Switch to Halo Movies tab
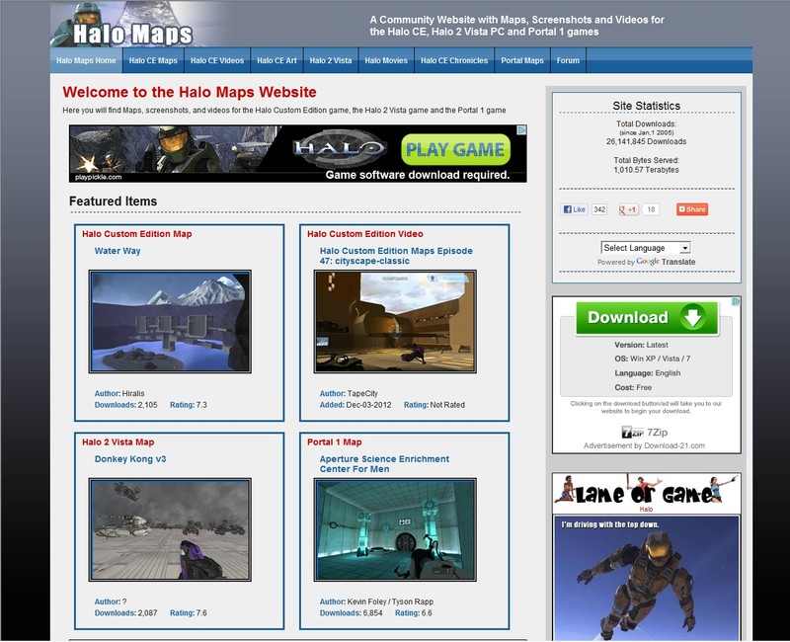 [386, 60]
